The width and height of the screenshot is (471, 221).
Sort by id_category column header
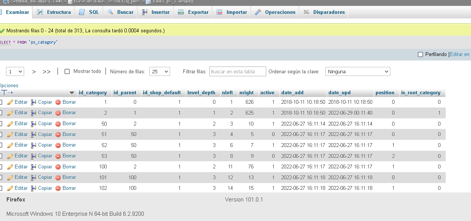[93, 92]
